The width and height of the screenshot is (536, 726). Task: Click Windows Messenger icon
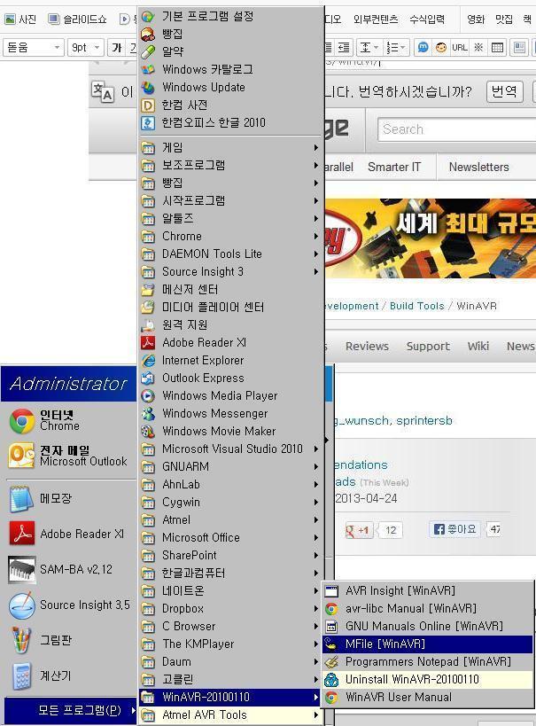148,413
